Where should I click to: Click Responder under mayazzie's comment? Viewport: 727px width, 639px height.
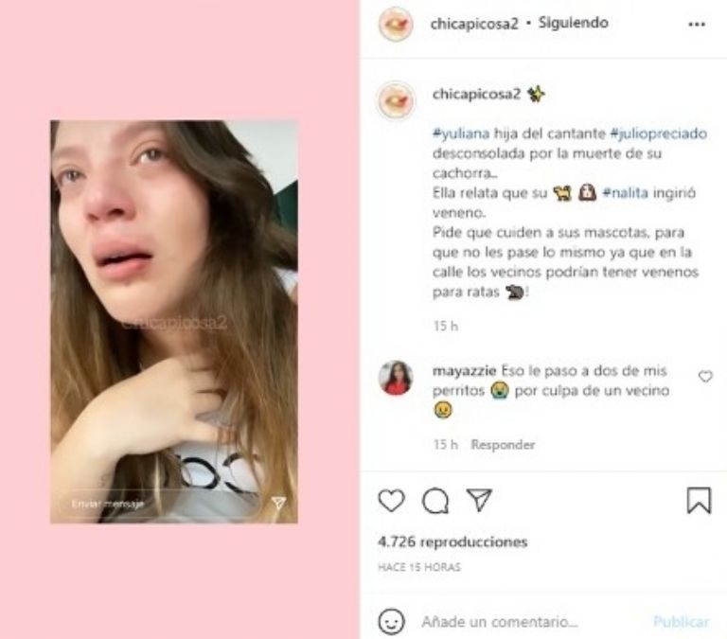(x=503, y=445)
